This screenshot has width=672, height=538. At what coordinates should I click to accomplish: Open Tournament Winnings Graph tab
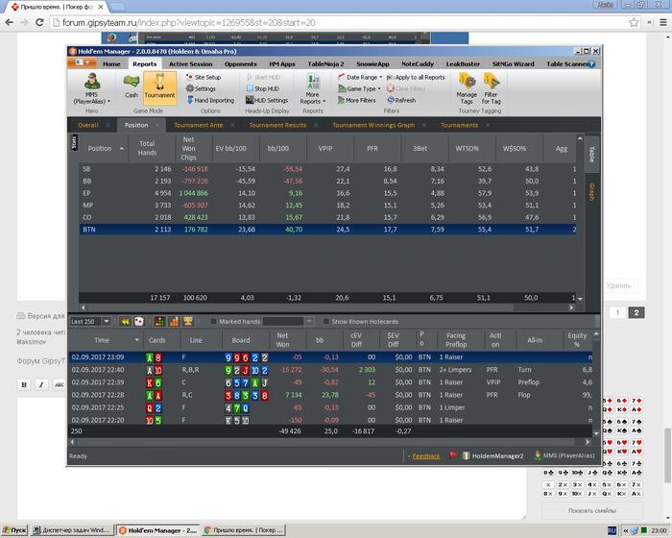(x=373, y=125)
